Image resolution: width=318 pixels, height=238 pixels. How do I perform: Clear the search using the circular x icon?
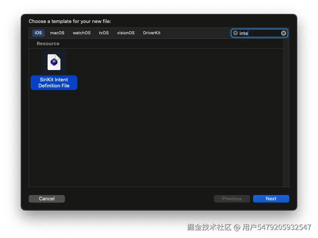283,33
